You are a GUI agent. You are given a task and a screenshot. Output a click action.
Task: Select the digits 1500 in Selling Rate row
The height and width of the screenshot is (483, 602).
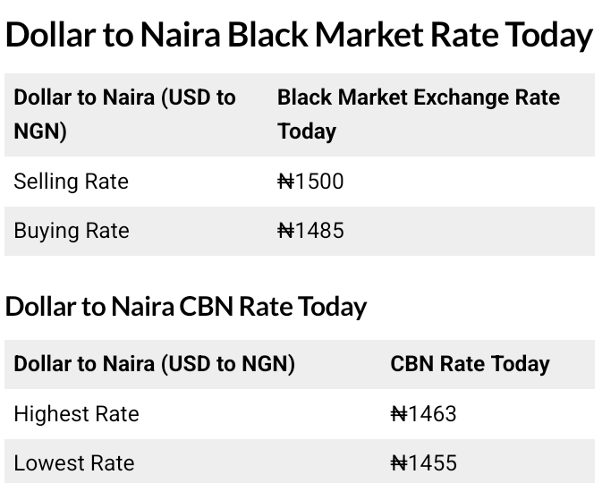319,182
